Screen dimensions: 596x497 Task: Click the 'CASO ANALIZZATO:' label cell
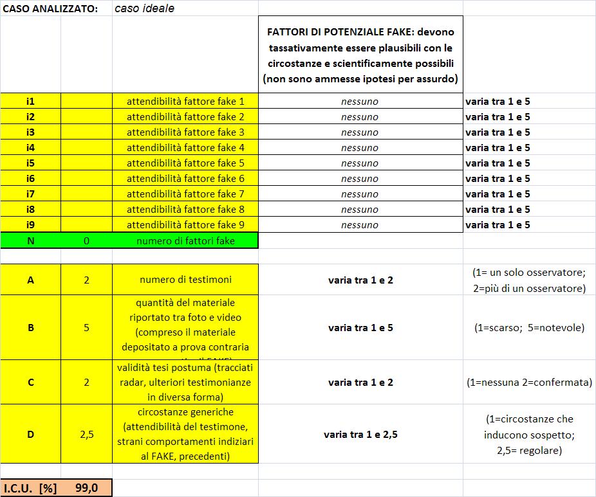56,8
